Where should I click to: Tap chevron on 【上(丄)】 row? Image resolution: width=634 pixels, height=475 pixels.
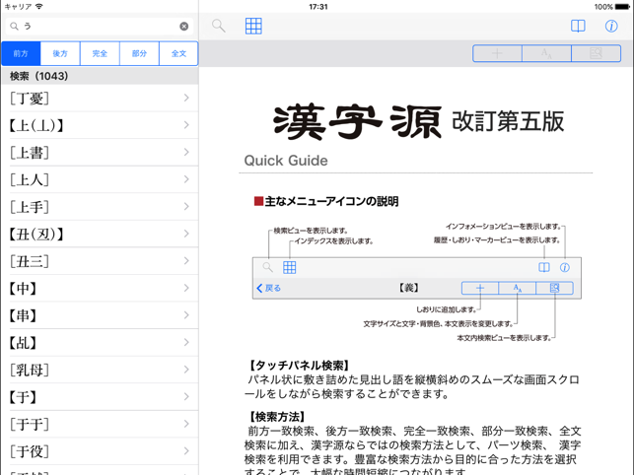pos(186,125)
